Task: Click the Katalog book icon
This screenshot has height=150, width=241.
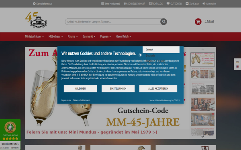Action: (151, 4)
